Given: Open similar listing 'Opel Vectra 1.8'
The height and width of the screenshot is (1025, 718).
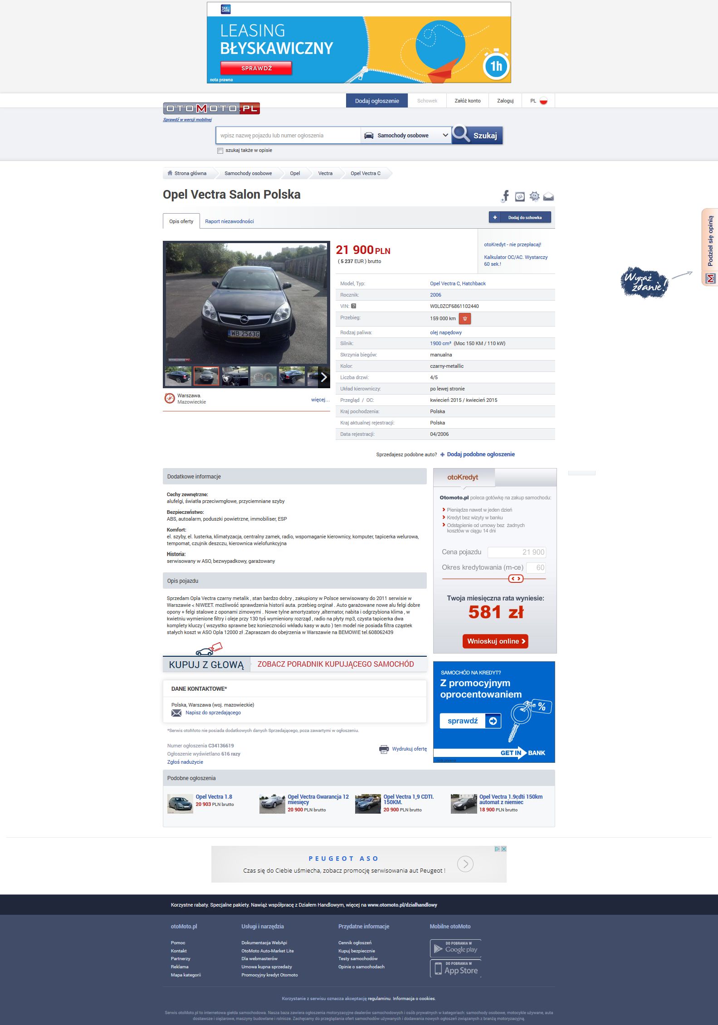Looking at the screenshot, I should click(x=214, y=797).
